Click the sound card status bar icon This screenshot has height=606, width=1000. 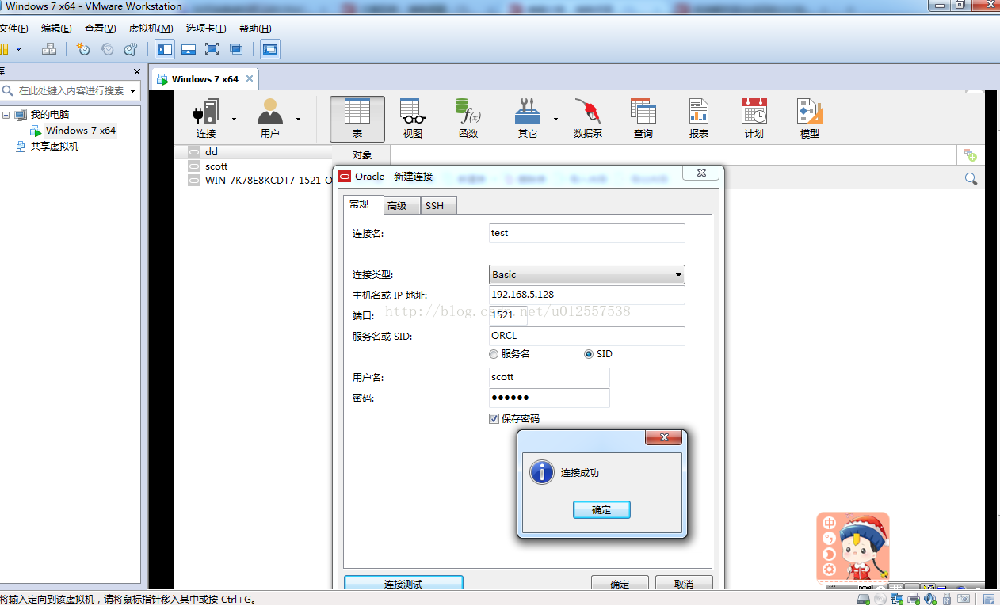930,599
